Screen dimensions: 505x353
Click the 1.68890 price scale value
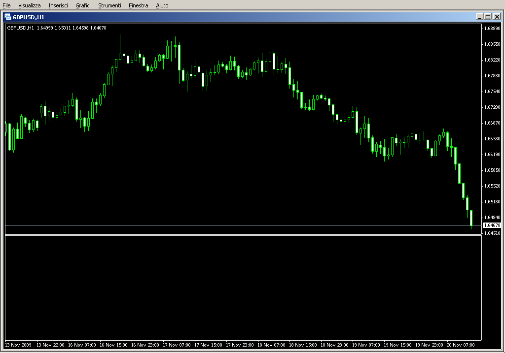tap(493, 28)
